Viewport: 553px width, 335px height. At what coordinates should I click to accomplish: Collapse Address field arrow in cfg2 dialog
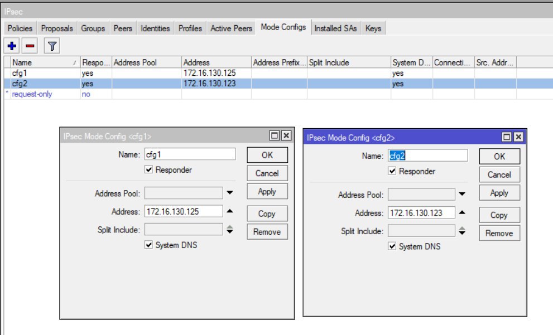[x=462, y=212]
